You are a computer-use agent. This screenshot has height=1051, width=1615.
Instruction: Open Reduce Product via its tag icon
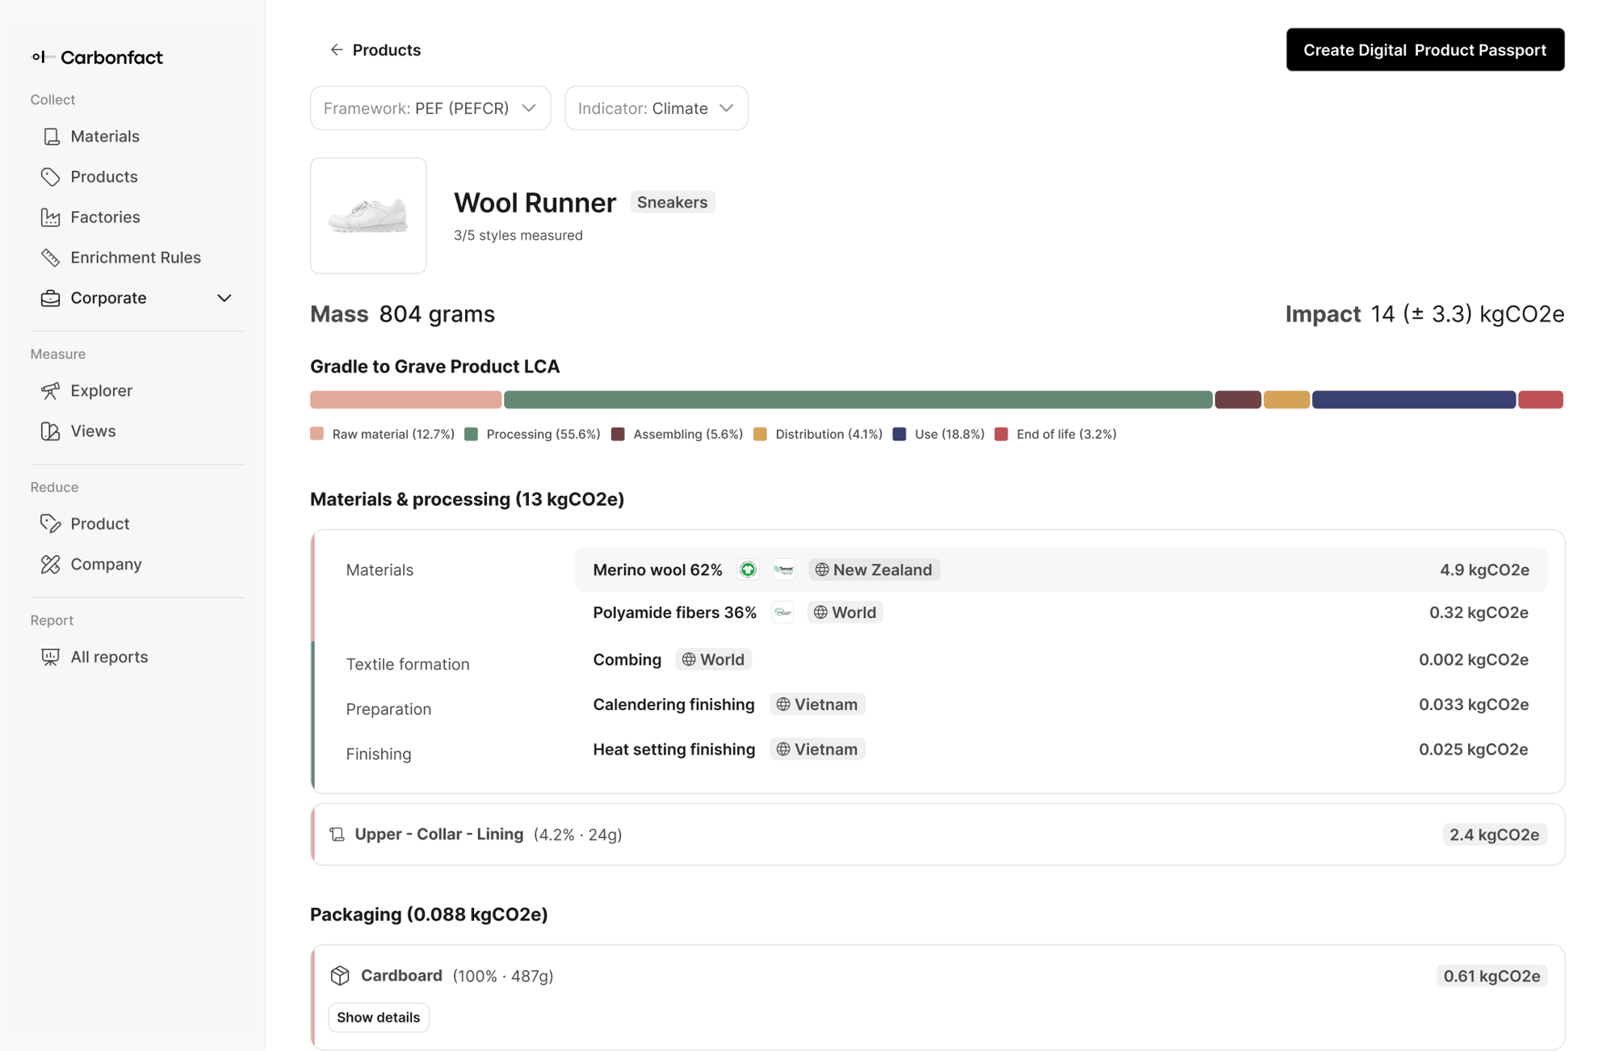point(51,524)
